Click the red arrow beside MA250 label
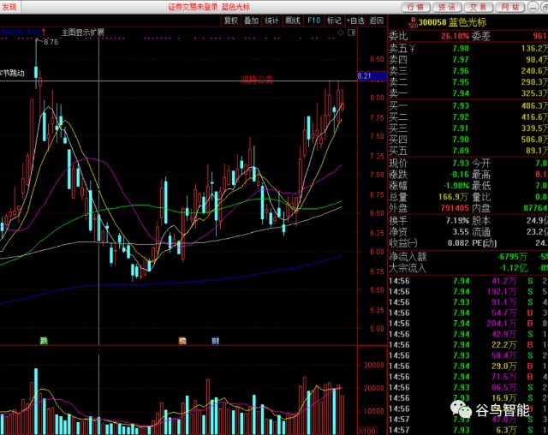 tap(44, 33)
